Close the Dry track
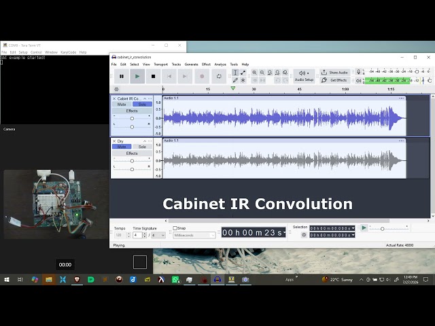This screenshot has width=435, height=326. click(x=114, y=141)
